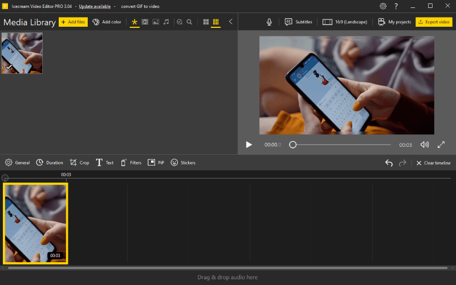Image resolution: width=456 pixels, height=285 pixels.
Task: Select the GIF thumbnail in Media Library
Action: click(22, 53)
